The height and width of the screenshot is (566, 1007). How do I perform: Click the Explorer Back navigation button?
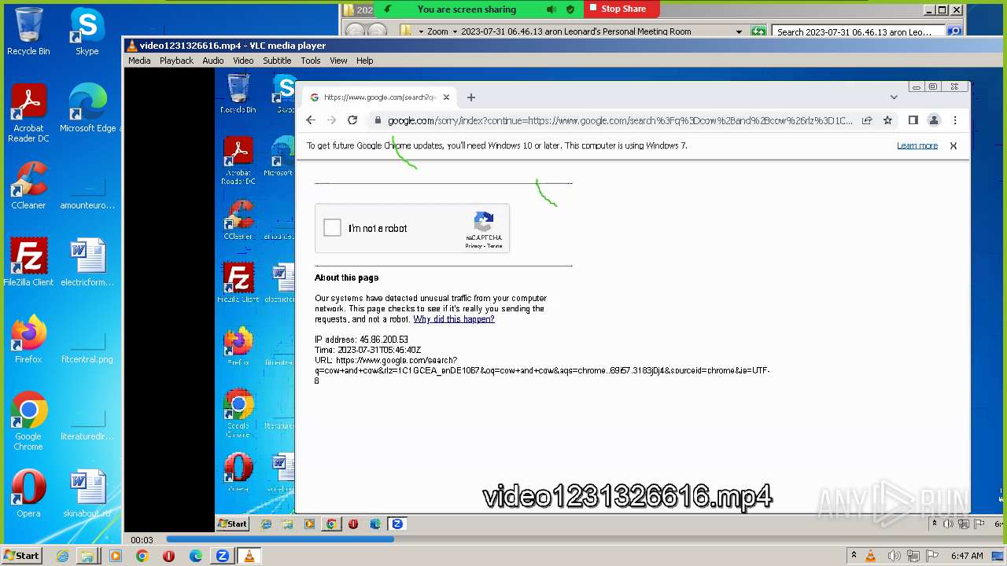tap(356, 31)
